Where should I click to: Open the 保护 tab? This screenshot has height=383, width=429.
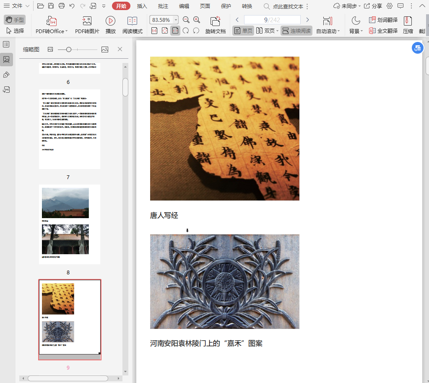pos(226,6)
